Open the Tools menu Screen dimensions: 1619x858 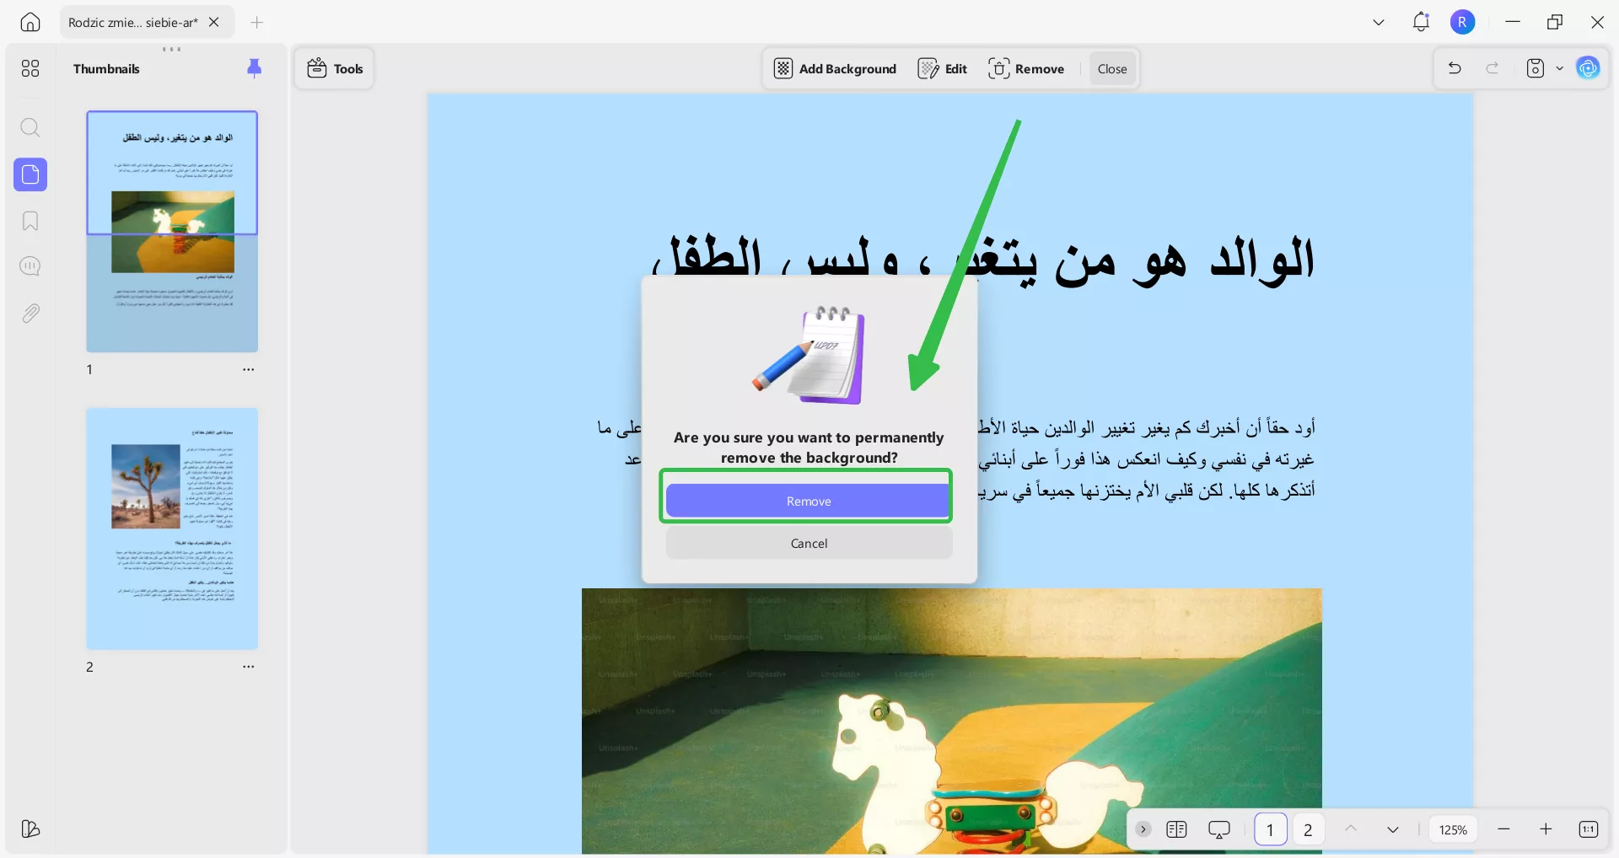click(x=334, y=68)
